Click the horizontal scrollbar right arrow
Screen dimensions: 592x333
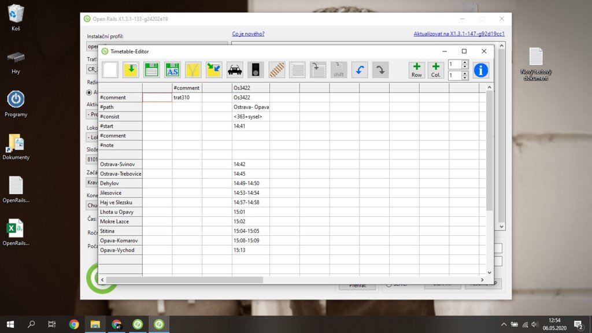[482, 280]
